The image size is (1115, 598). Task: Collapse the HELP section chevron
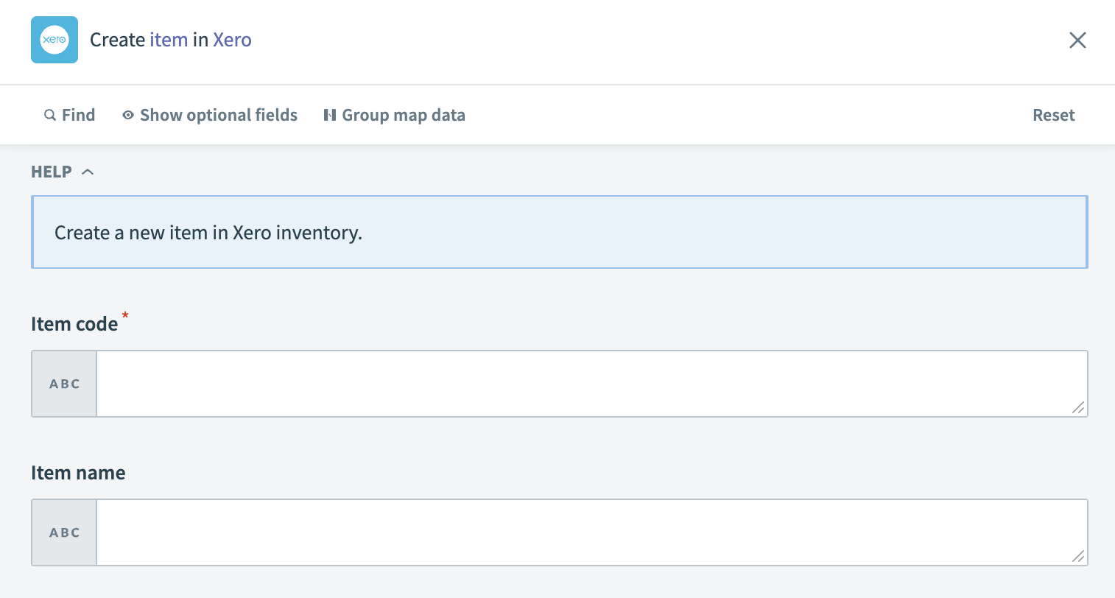point(88,172)
